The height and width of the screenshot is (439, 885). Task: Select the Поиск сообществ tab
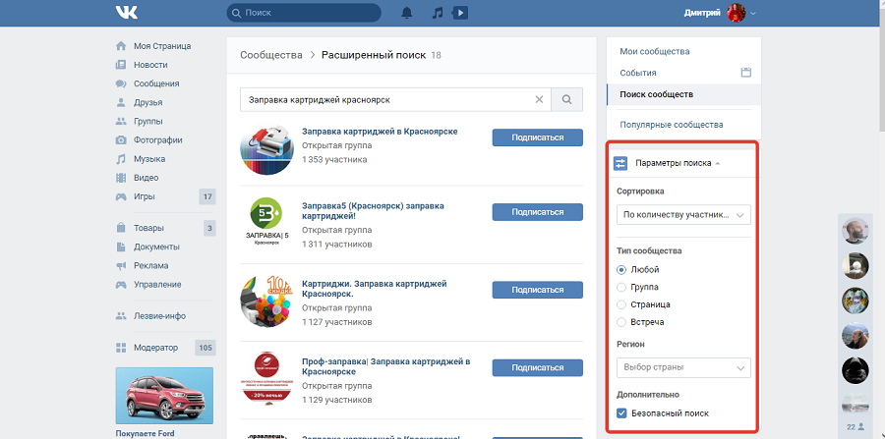(x=683, y=94)
